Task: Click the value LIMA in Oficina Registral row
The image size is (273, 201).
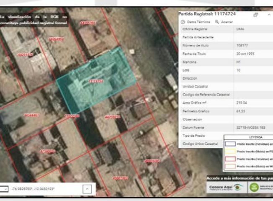Action: pyautogui.click(x=240, y=29)
